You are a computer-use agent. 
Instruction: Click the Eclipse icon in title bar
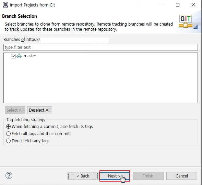coord(5,5)
